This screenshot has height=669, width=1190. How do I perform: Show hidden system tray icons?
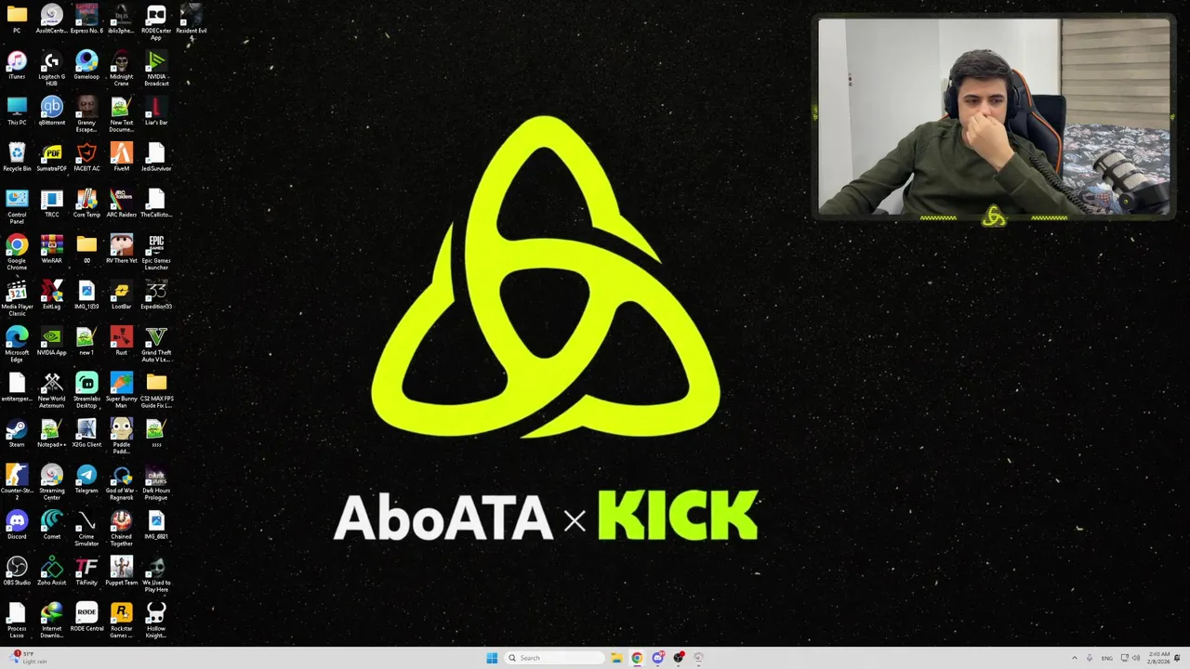1075,658
